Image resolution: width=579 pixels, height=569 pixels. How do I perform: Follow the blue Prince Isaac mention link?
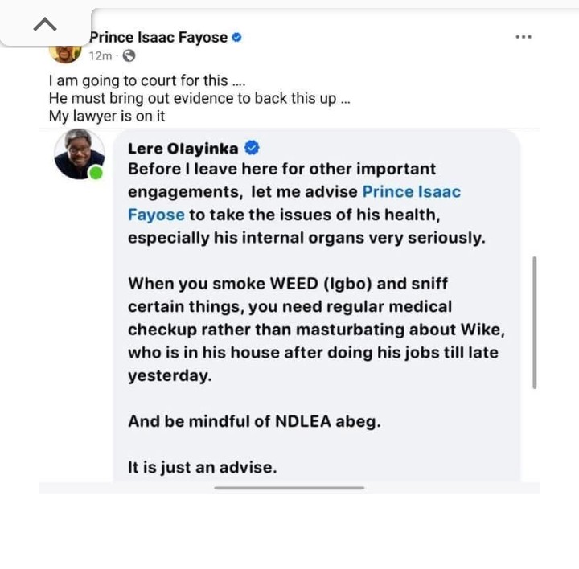(412, 192)
